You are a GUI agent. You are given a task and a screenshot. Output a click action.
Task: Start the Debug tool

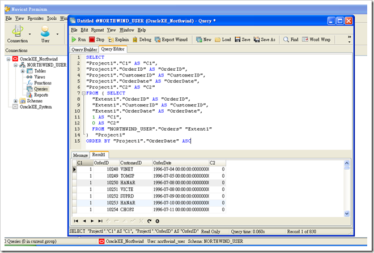[x=142, y=40]
